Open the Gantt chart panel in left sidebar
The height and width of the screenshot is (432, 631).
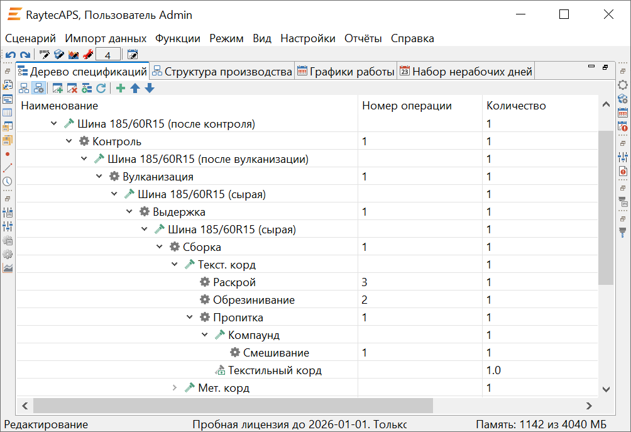[x=8, y=99]
